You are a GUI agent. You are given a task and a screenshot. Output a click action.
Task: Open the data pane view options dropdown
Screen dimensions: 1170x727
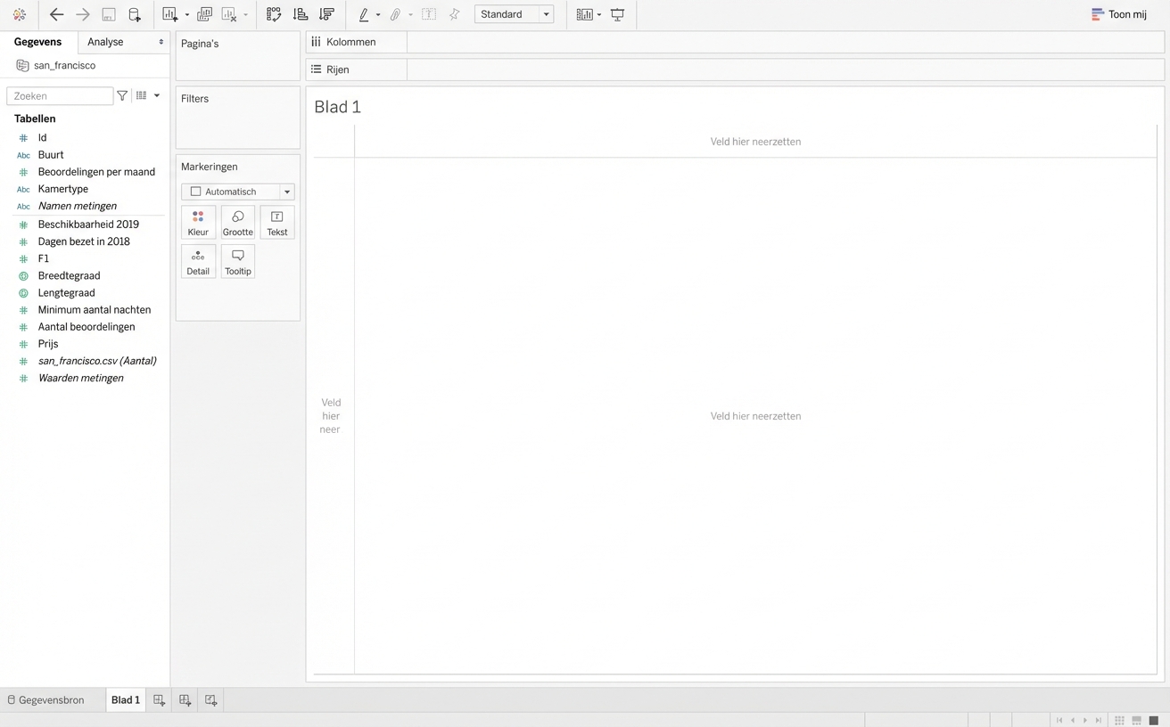click(x=156, y=95)
